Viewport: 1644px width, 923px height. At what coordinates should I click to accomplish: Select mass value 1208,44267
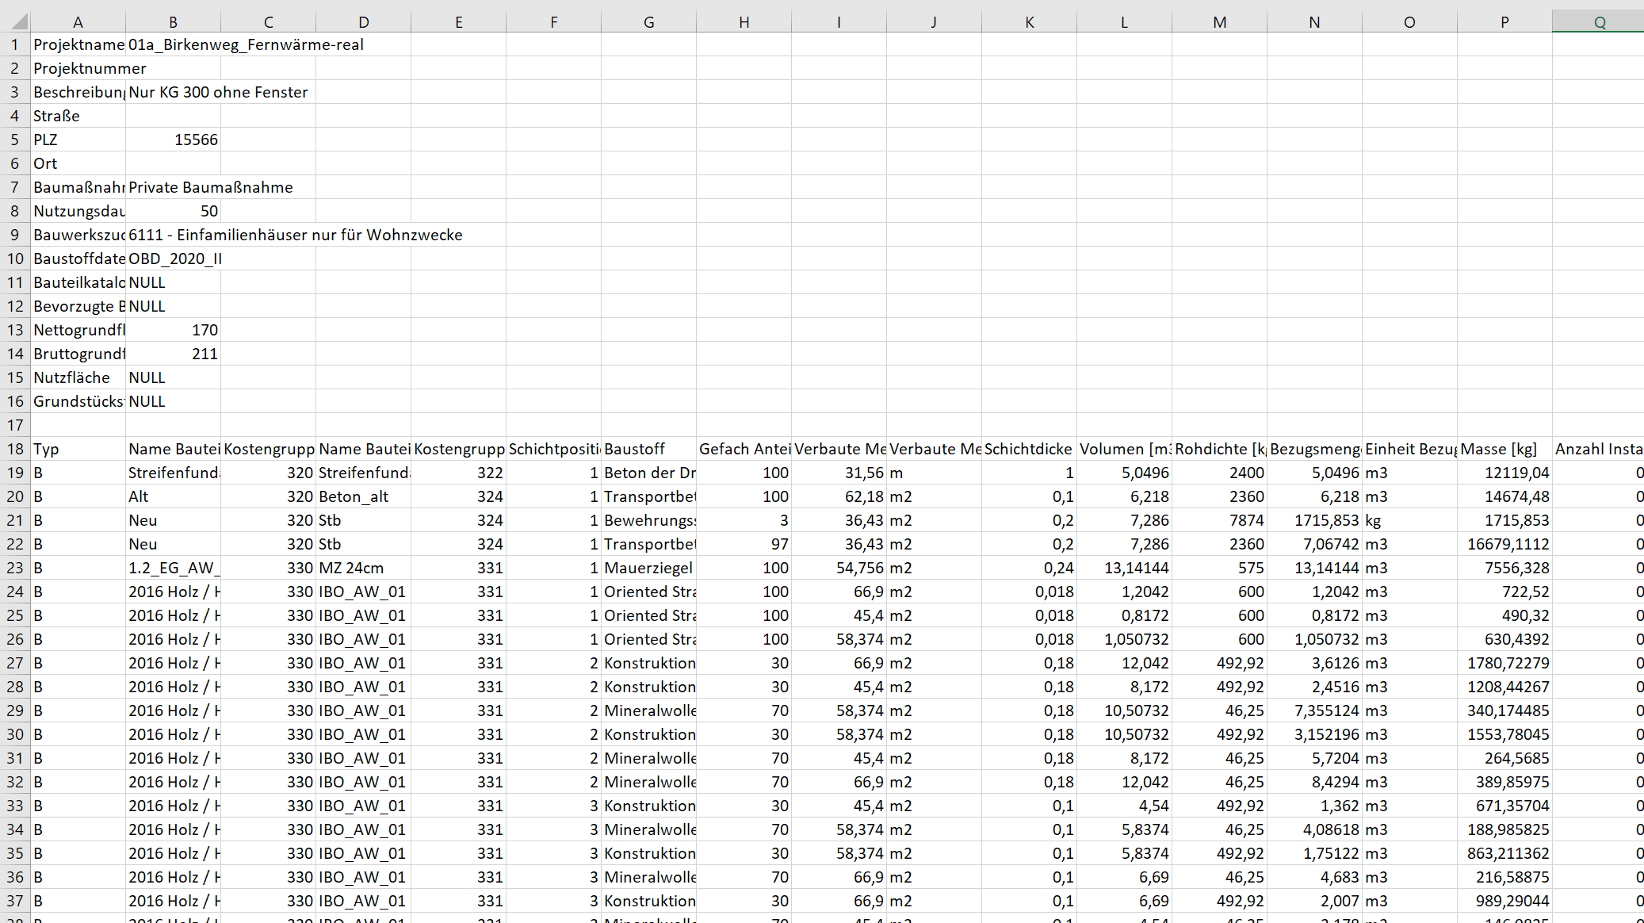1504,687
